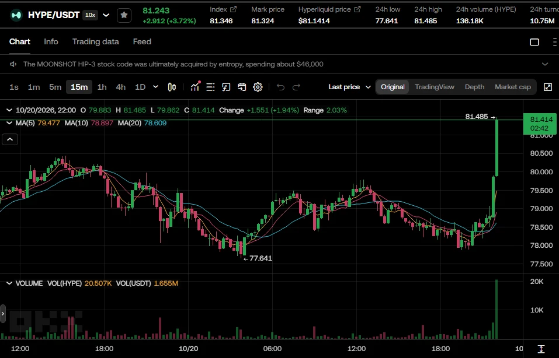Image resolution: width=559 pixels, height=358 pixels.
Task: Select the Original chart view
Action: 393,87
